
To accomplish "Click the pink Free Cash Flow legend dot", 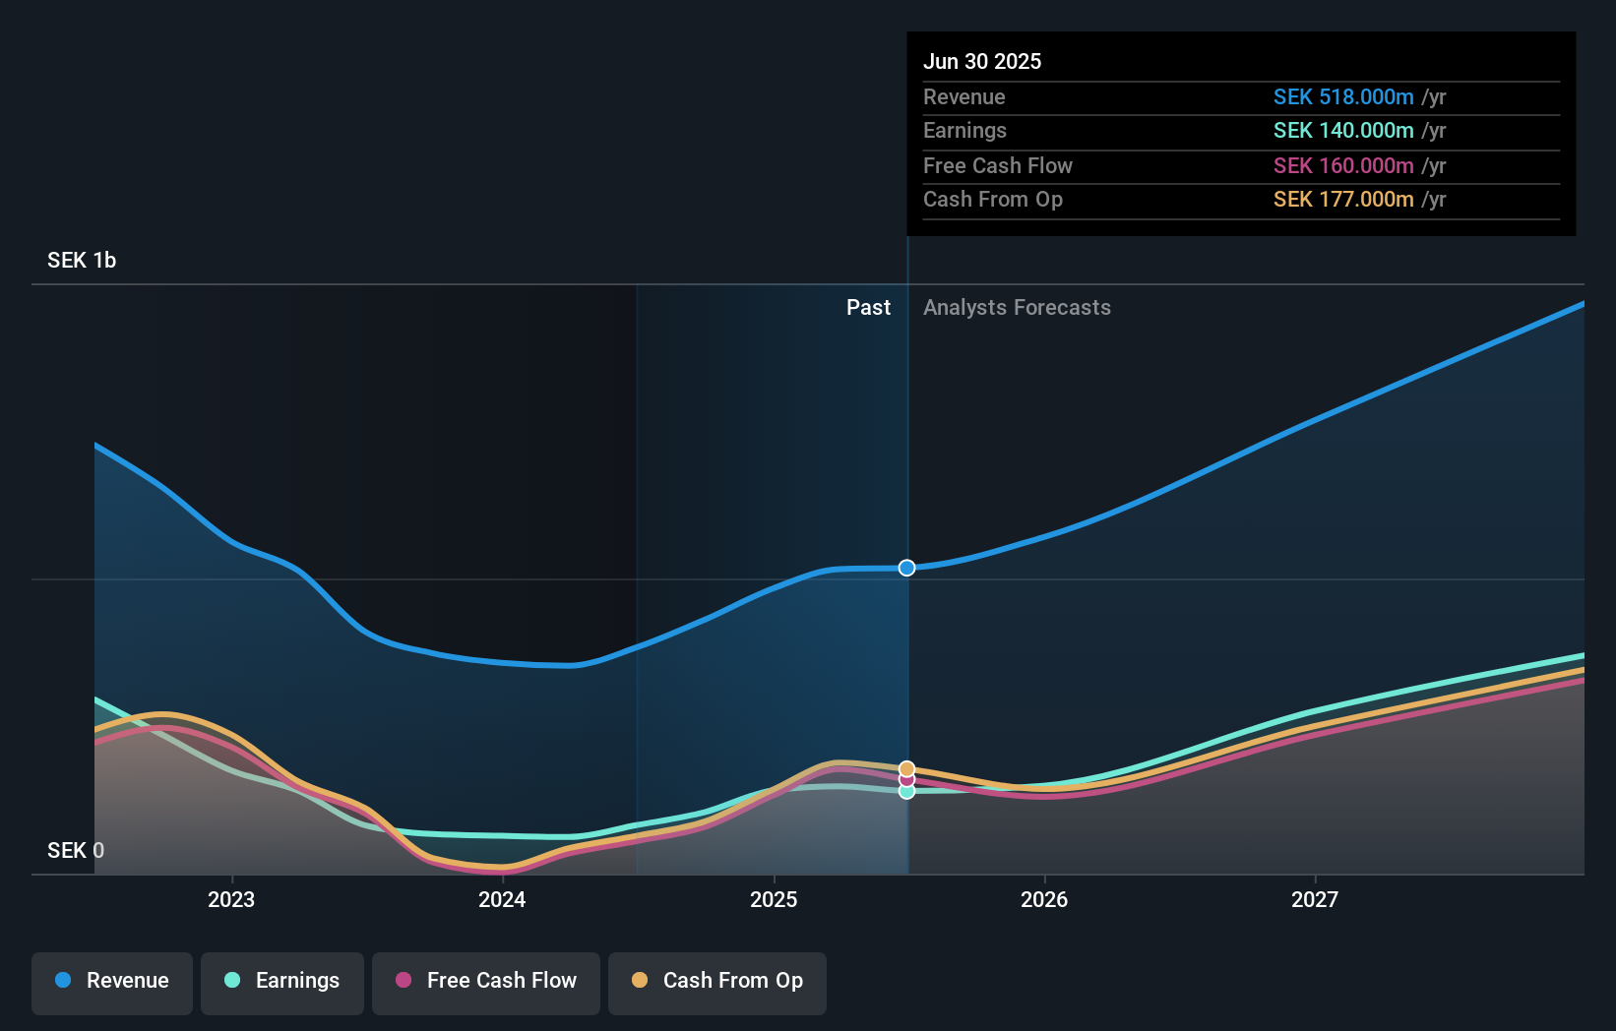I will pyautogui.click(x=404, y=981).
